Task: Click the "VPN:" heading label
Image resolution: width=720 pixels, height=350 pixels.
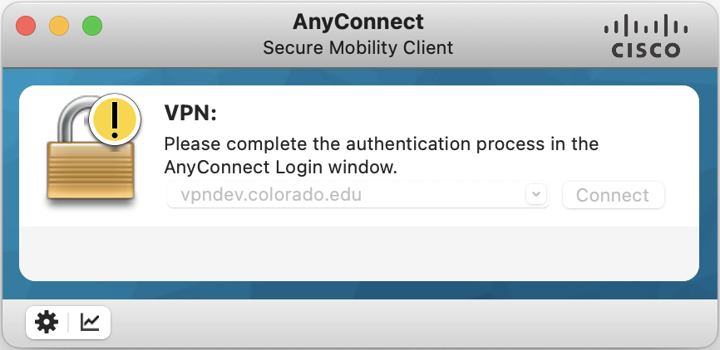Action: (190, 114)
